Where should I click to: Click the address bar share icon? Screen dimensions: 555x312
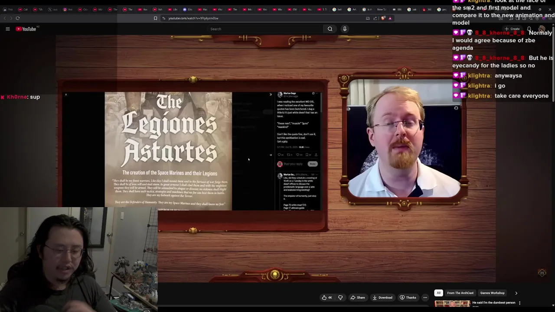(x=375, y=18)
